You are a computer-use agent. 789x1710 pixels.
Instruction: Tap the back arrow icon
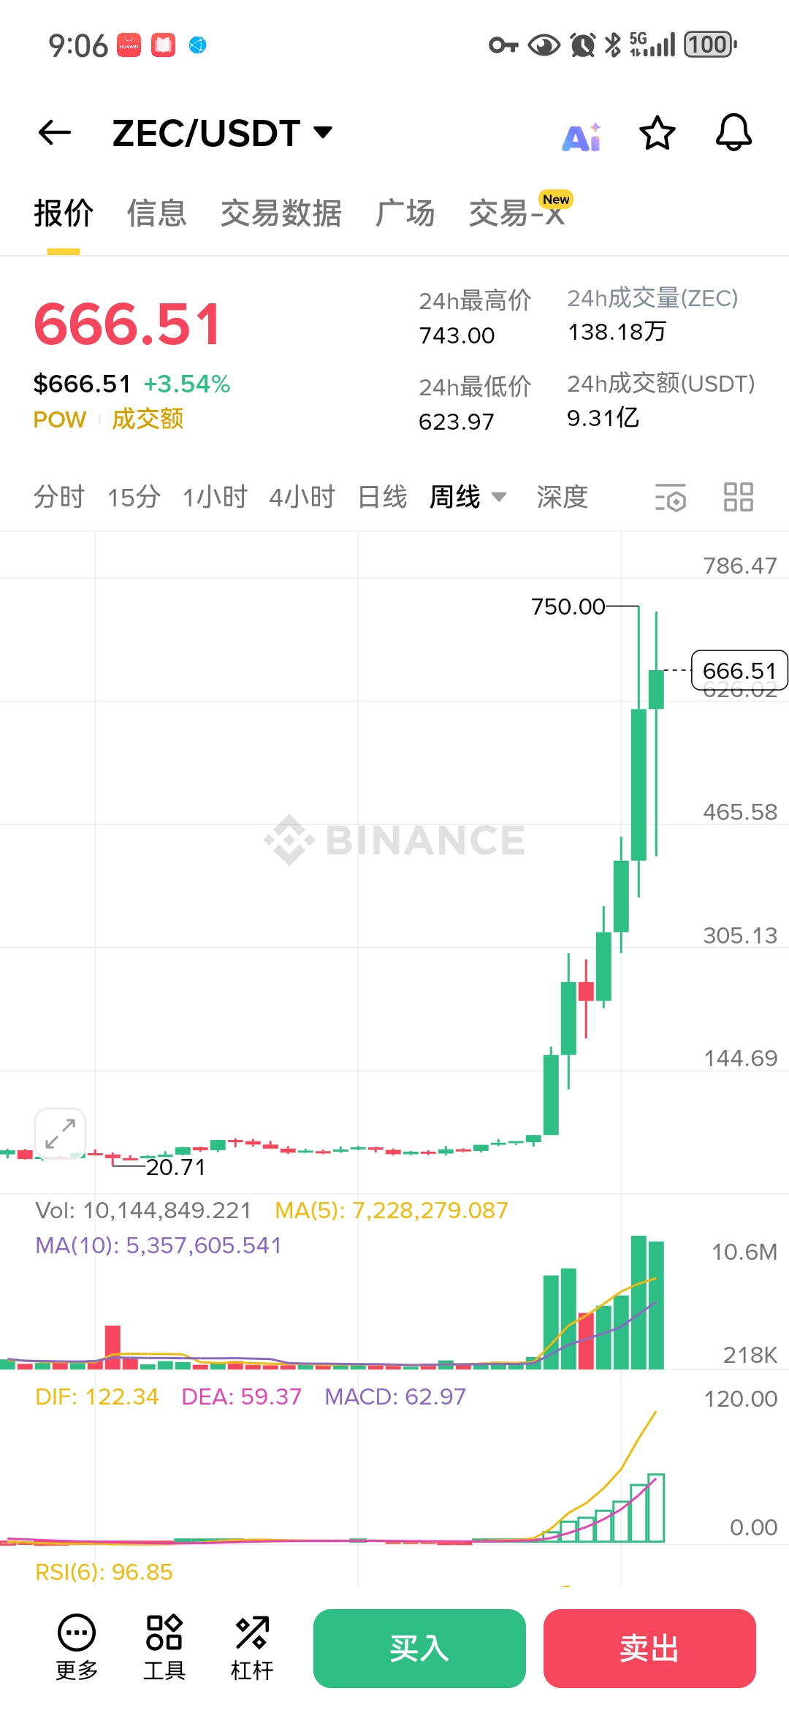[x=55, y=132]
